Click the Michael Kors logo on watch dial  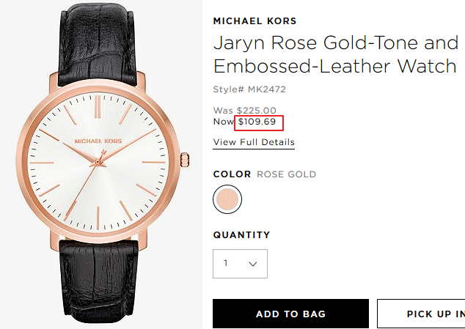[x=98, y=141]
